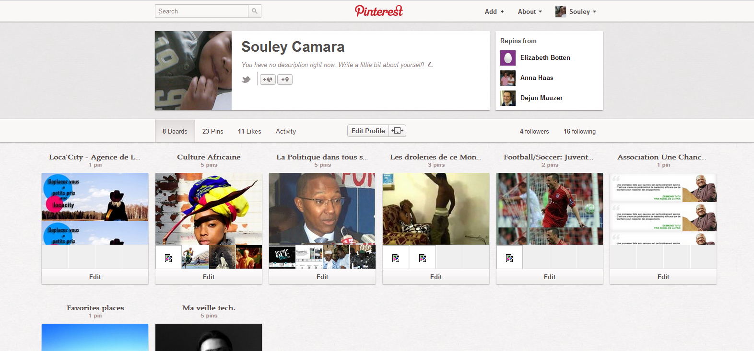754x351 pixels.
Task: Click the pencil icon to edit description
Action: coord(430,65)
